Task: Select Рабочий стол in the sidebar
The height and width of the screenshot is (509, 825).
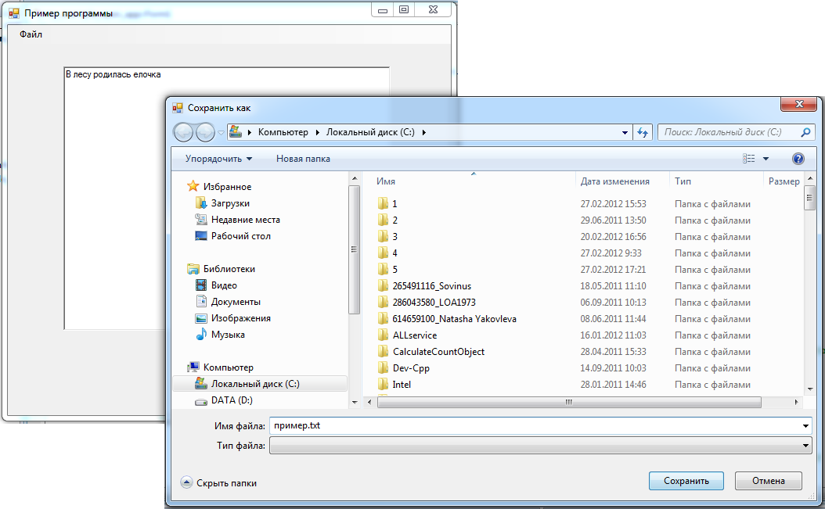Action: (x=232, y=236)
